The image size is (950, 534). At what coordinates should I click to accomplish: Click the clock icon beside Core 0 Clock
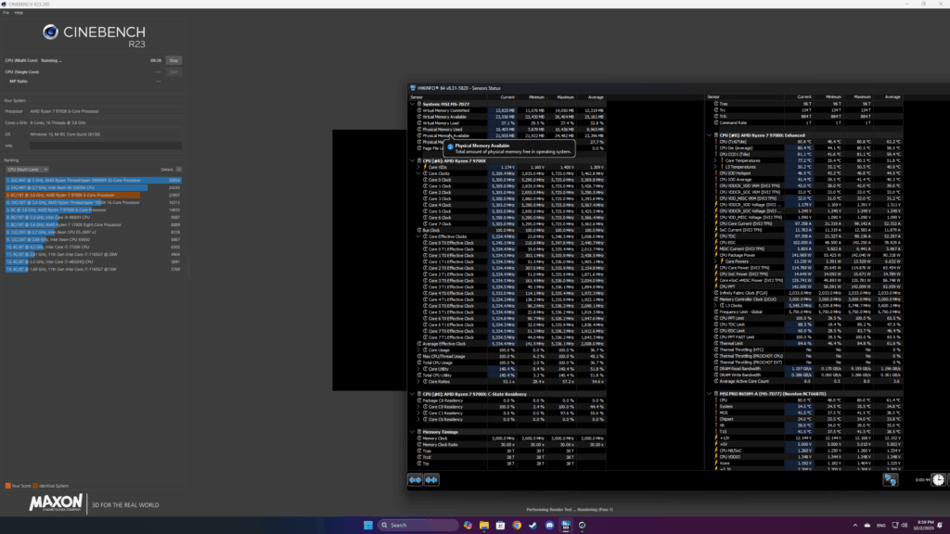click(425, 180)
